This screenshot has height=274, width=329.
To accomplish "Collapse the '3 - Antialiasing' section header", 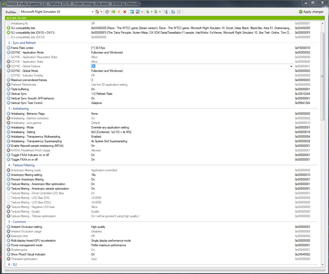I will pos(18,109).
